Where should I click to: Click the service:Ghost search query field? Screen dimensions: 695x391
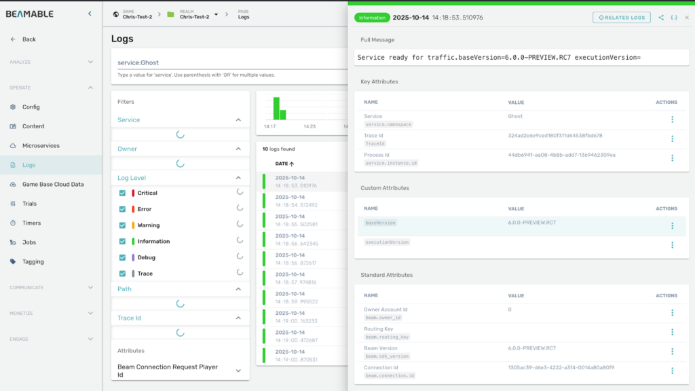(x=231, y=62)
